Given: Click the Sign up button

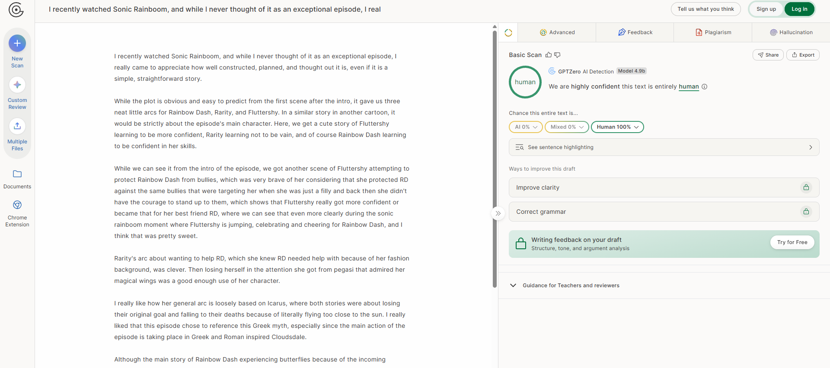Looking at the screenshot, I should pos(766,9).
